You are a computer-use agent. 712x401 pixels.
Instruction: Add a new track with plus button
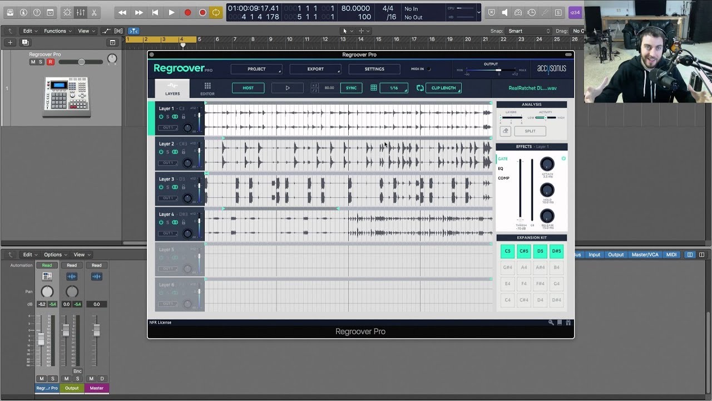[x=10, y=42]
